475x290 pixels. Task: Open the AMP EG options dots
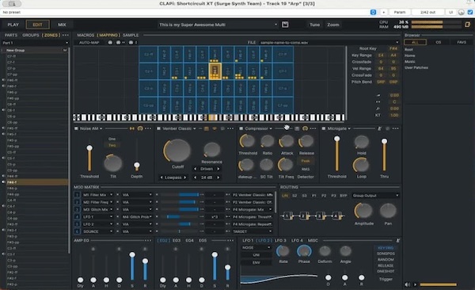click(148, 241)
